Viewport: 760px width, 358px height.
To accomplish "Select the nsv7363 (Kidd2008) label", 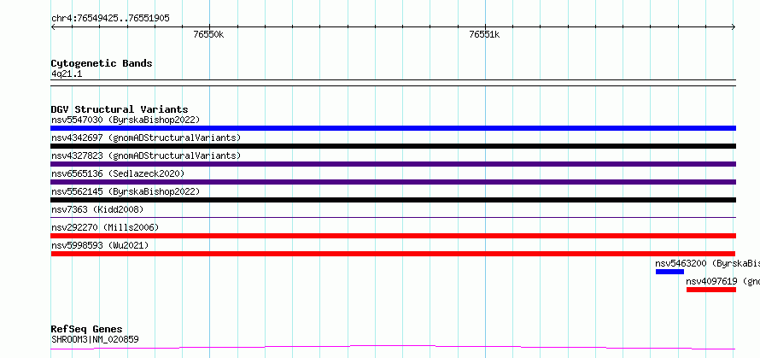I will point(97,209).
